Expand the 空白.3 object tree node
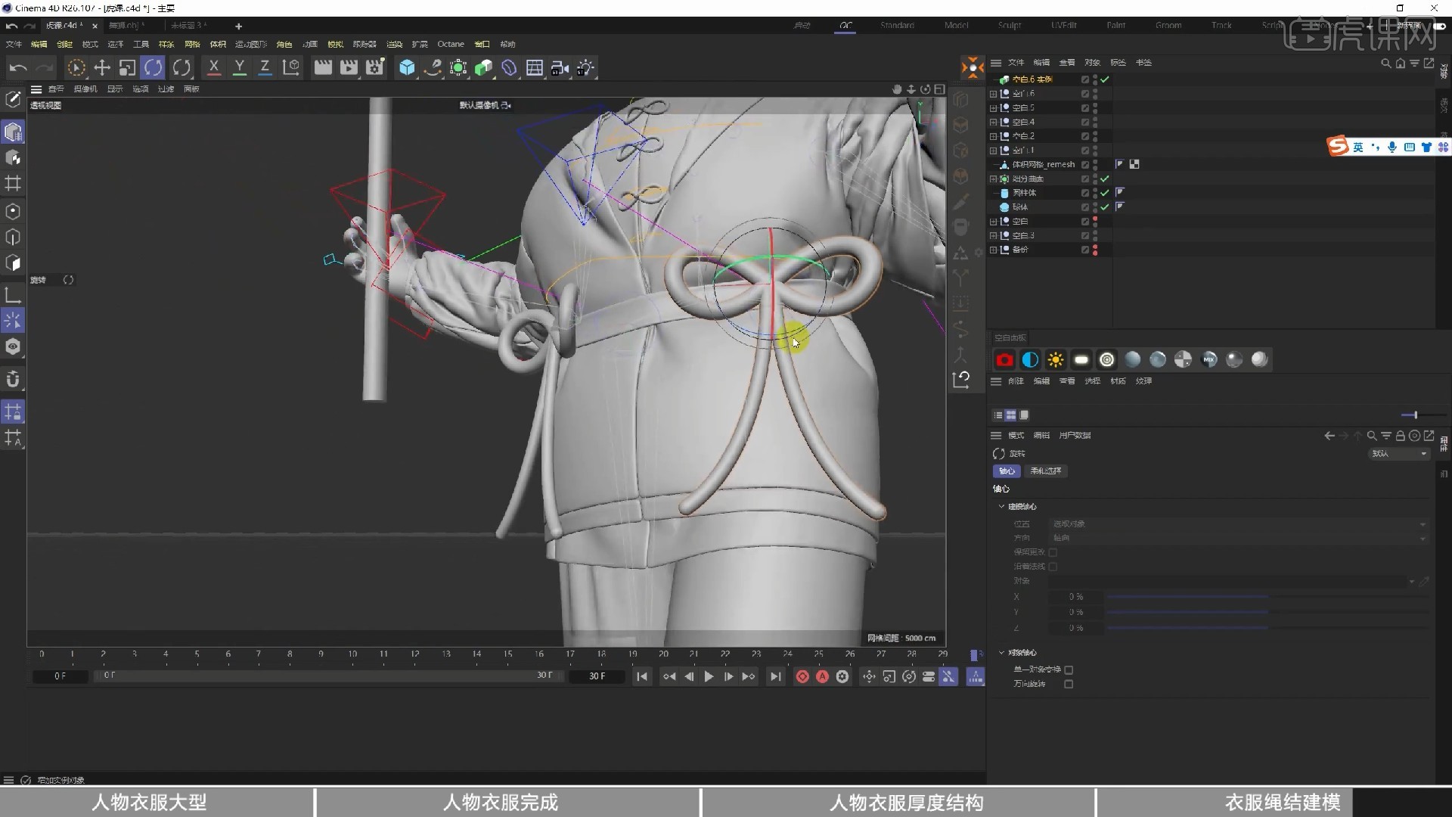The height and width of the screenshot is (817, 1452). click(994, 236)
